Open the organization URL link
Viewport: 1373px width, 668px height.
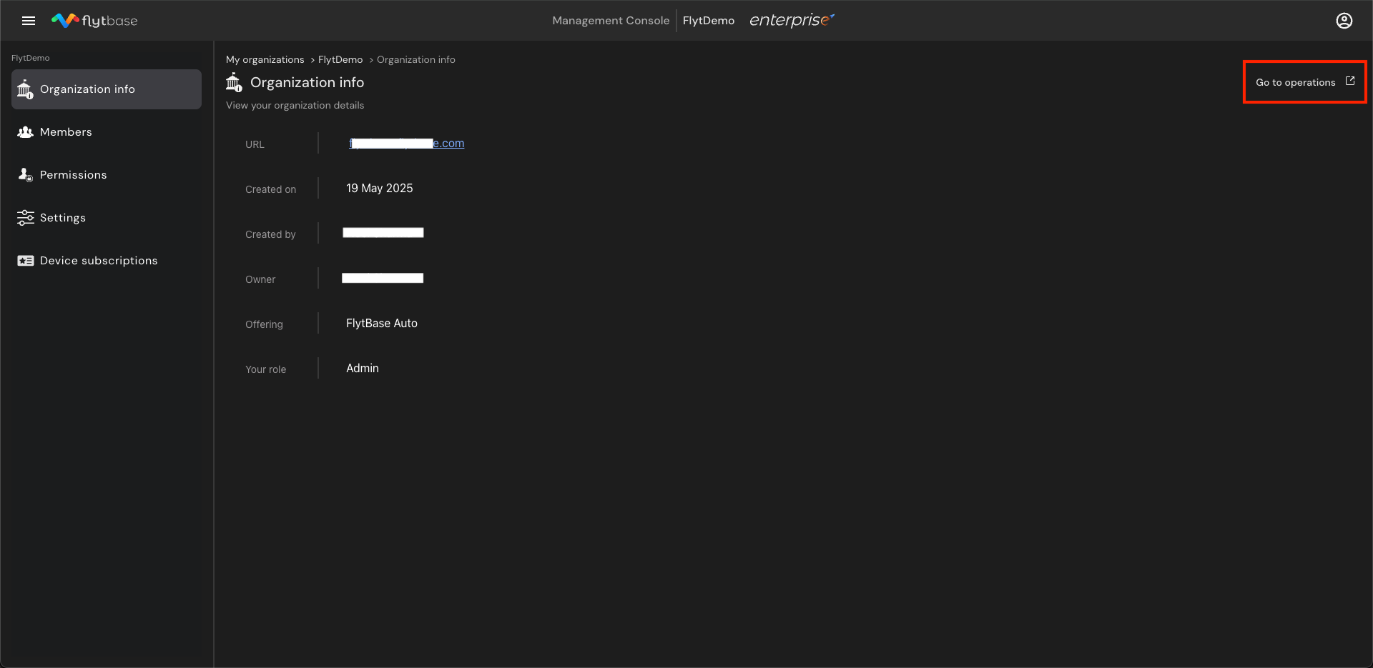pyautogui.click(x=406, y=144)
